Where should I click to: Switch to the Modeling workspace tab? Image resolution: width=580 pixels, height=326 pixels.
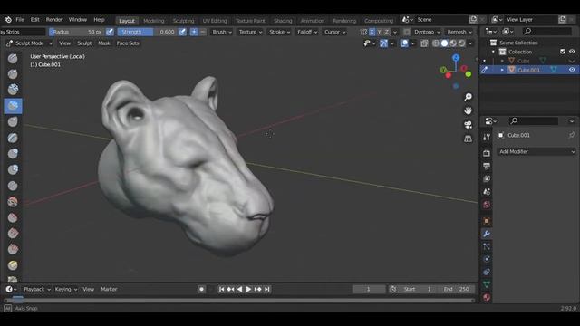154,21
